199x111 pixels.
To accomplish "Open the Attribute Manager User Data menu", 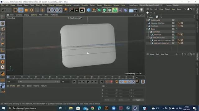I will [x=164, y=54].
